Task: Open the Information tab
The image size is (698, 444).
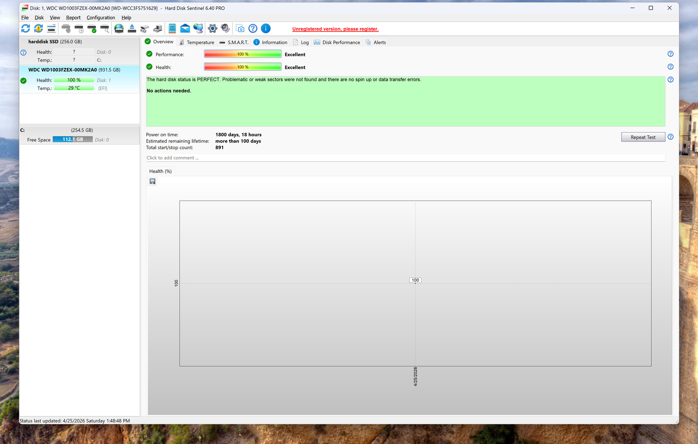Action: (x=270, y=42)
